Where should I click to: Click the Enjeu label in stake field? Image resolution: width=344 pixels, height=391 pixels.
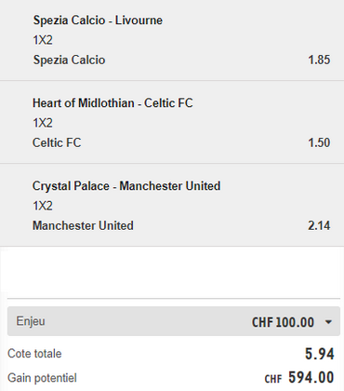tap(31, 321)
